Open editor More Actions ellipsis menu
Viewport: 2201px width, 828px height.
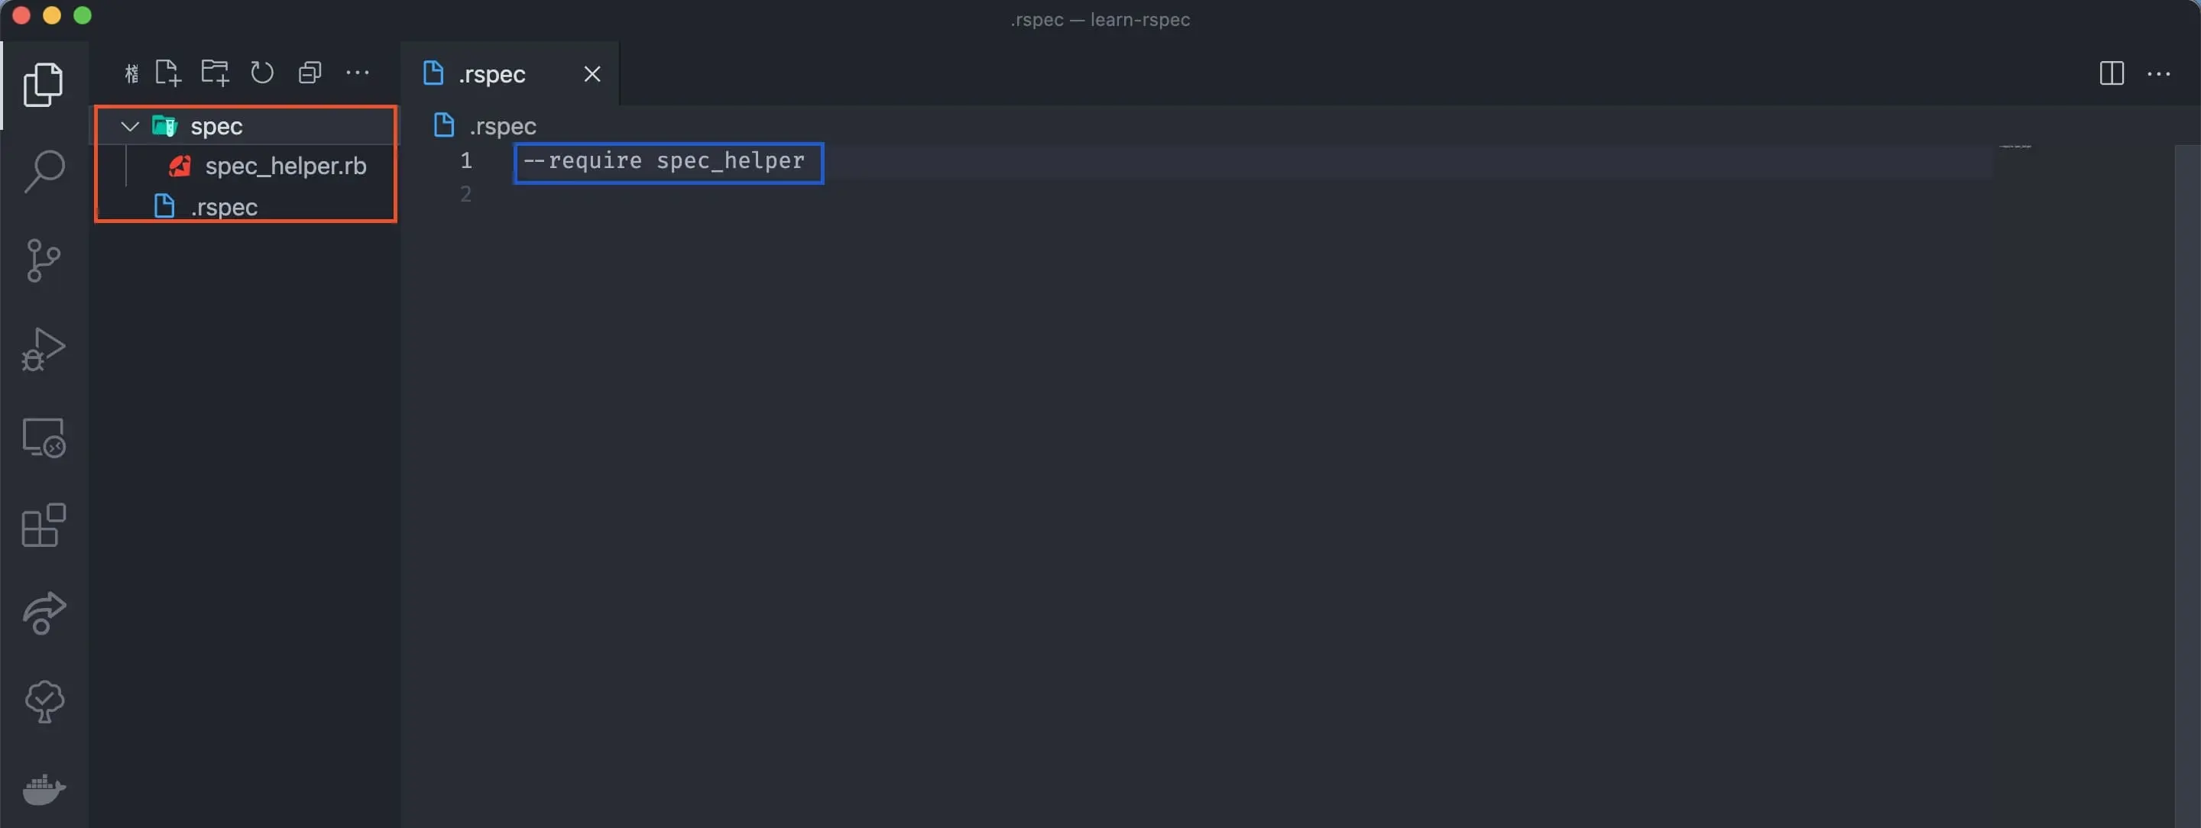2158,74
